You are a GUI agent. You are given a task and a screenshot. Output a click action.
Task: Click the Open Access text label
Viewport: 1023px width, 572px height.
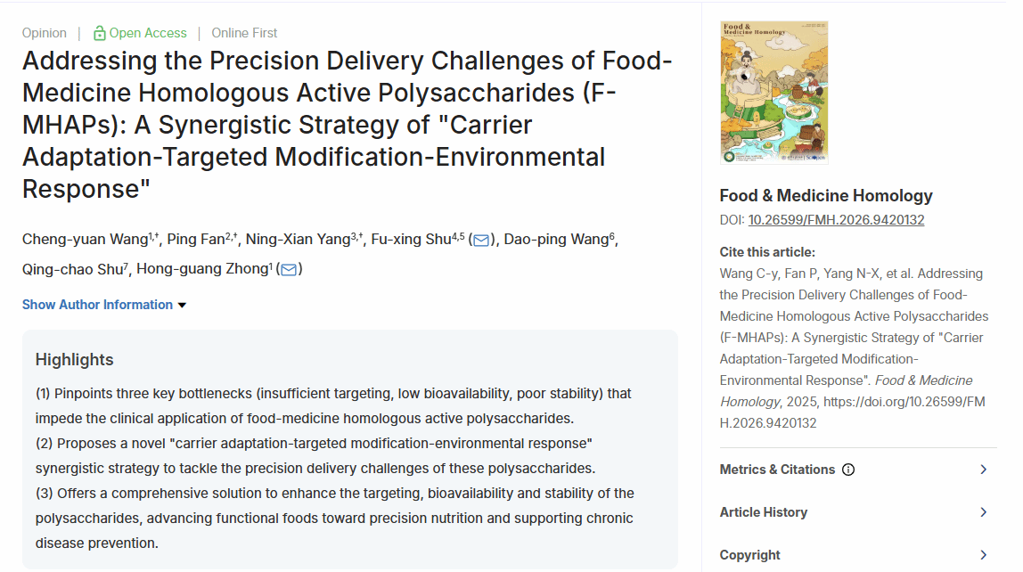(148, 33)
